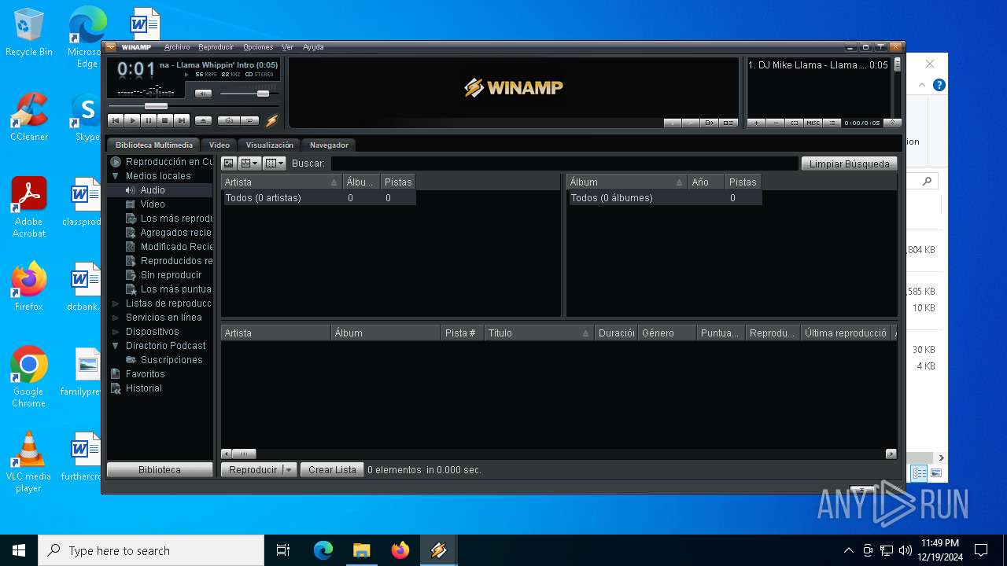Open Agregados recientemente view
The width and height of the screenshot is (1007, 566).
[x=161, y=233]
